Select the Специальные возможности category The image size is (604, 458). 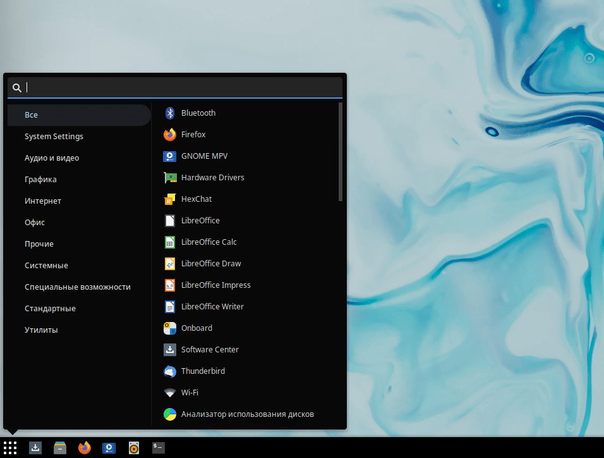pos(78,287)
